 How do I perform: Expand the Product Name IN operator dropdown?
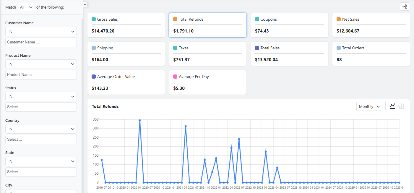(41, 64)
